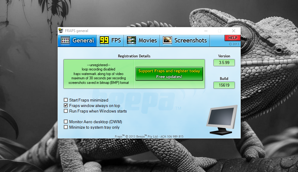Click the filmstrip icon for Movies
298x172 pixels.
131,40
